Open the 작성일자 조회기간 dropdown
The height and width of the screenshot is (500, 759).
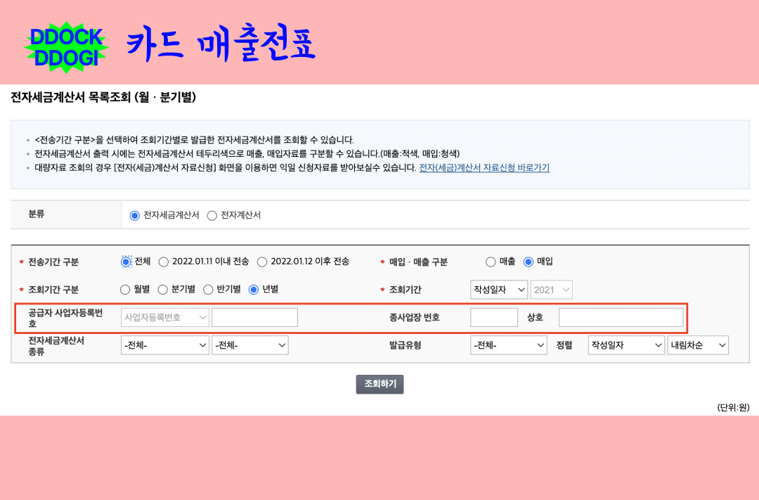498,289
